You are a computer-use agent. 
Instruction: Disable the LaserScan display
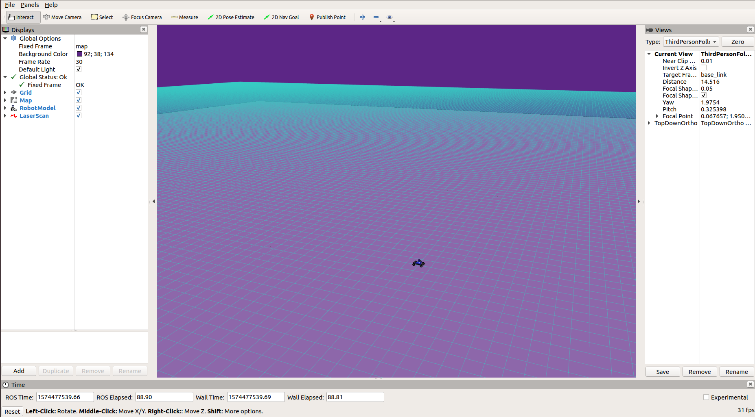(78, 115)
